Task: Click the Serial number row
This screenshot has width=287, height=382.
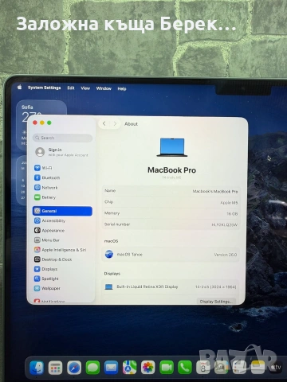Action: (x=171, y=224)
